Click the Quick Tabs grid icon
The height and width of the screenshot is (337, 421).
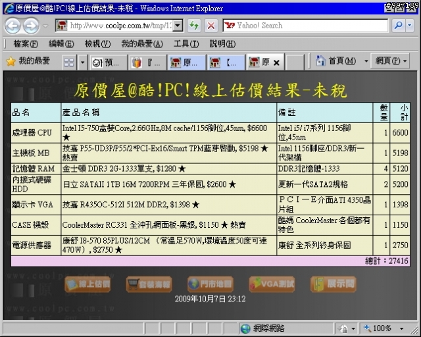69,63
